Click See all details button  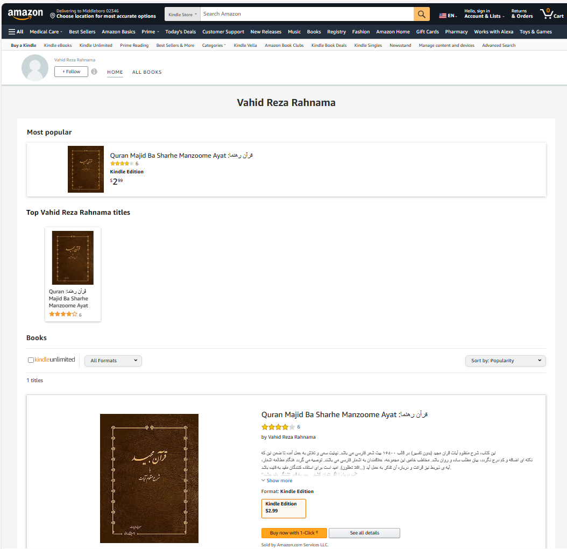click(364, 533)
